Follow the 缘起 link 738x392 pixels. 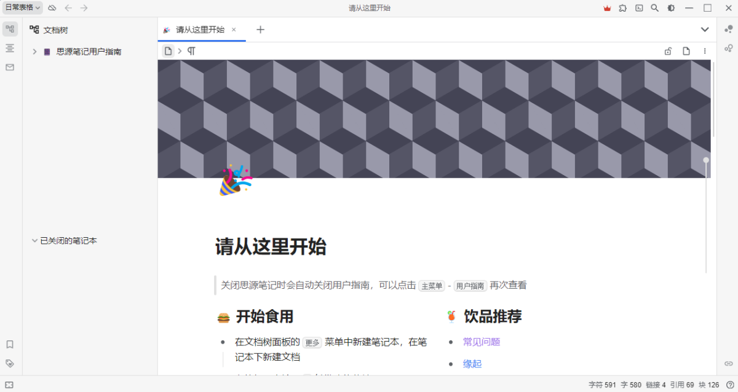tap(472, 364)
